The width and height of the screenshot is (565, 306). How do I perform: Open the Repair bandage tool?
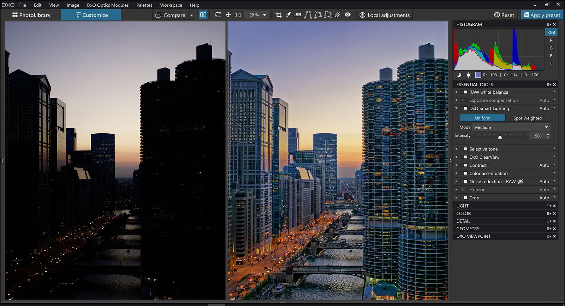[338, 15]
